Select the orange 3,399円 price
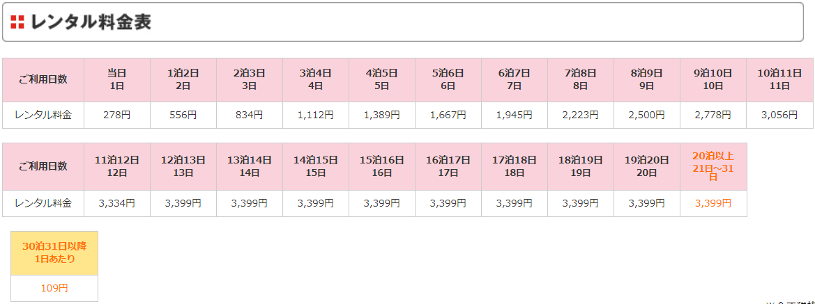The image size is (815, 304). click(x=713, y=203)
